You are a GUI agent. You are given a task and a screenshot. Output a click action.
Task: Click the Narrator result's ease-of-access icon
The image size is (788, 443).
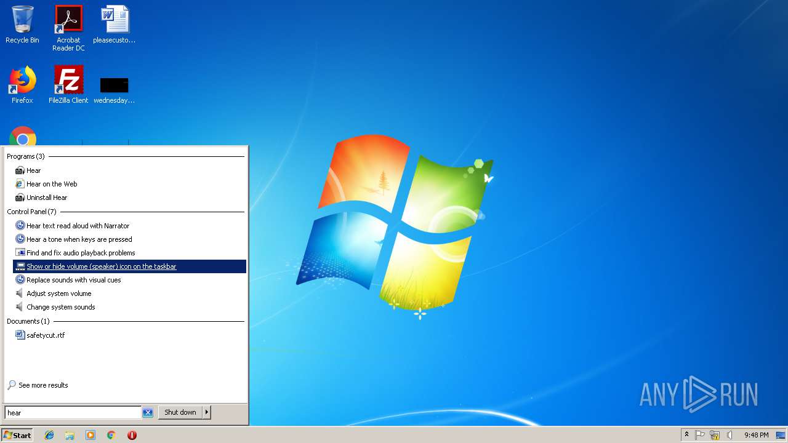pyautogui.click(x=20, y=226)
